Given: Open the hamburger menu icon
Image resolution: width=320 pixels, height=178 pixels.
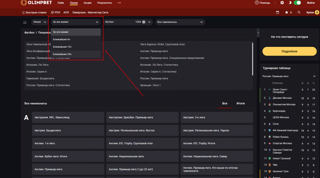Looking at the screenshot, I should 25,22.
